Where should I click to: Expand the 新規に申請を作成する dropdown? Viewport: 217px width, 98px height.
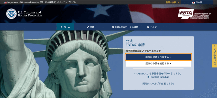pos(158,57)
